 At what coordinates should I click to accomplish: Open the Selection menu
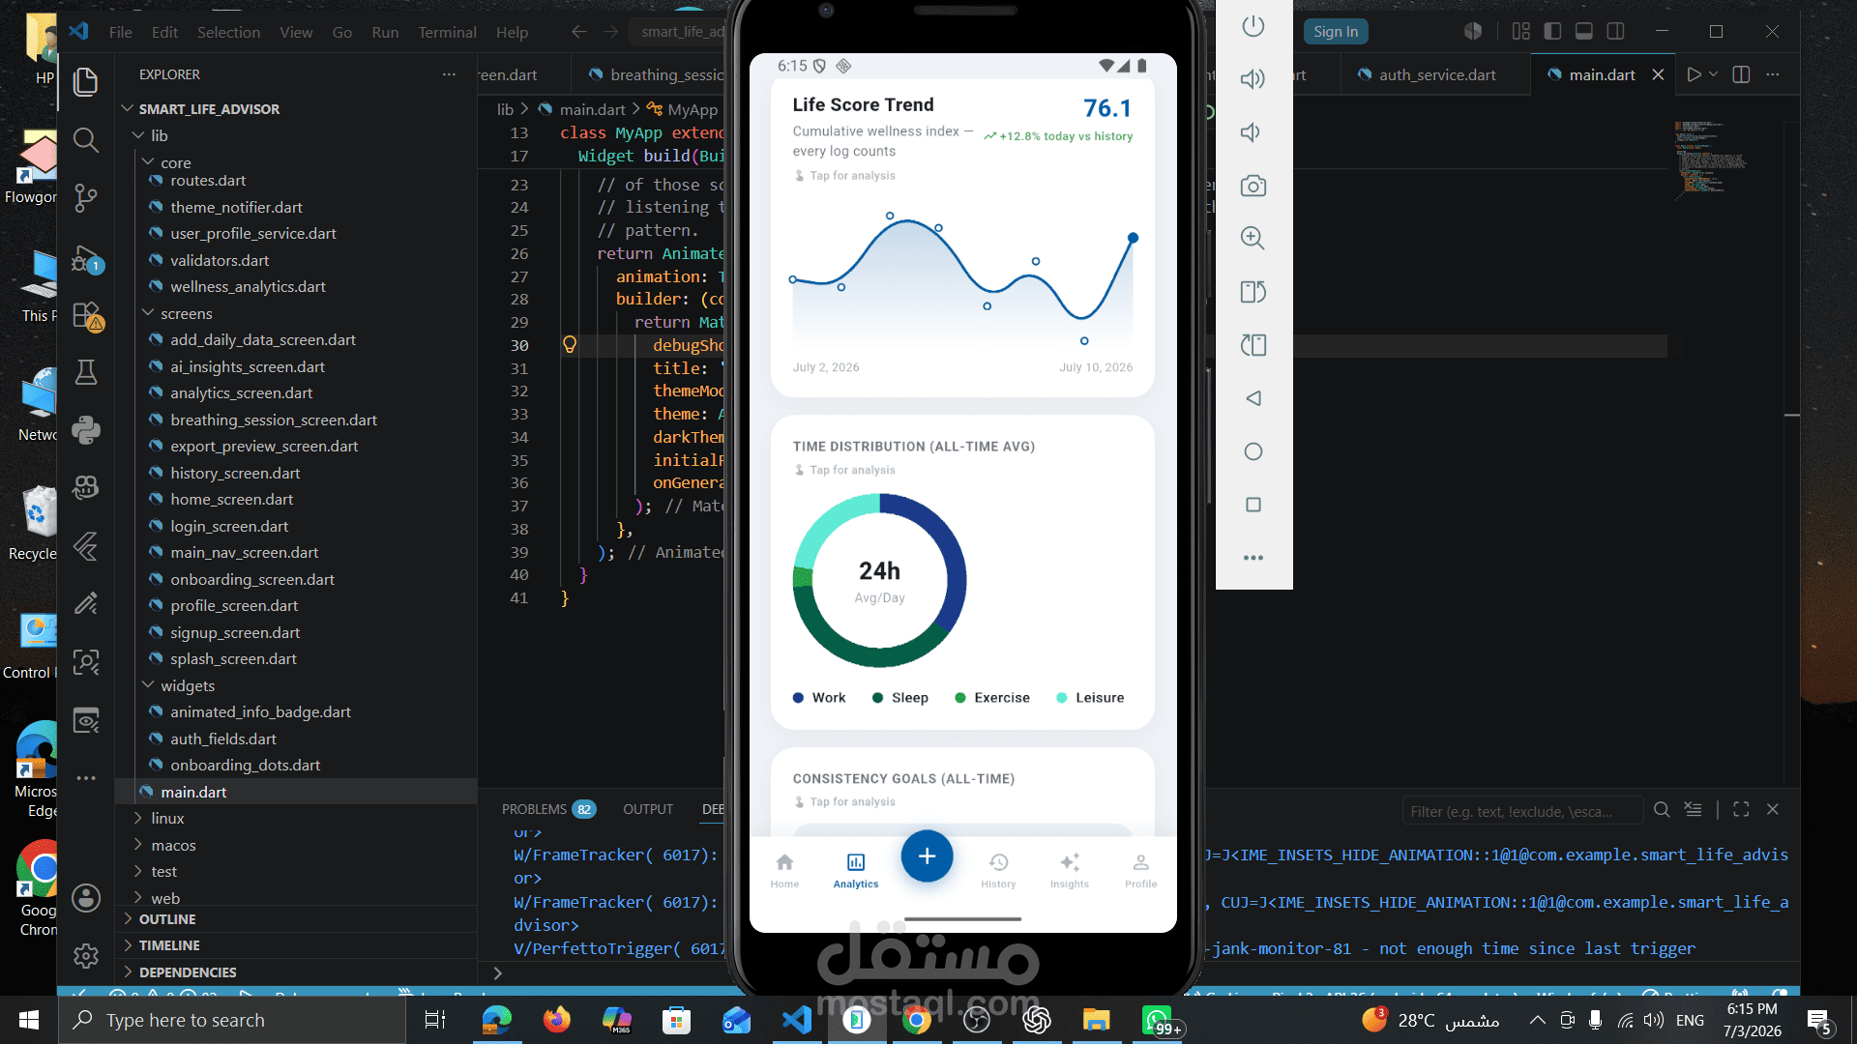coord(228,32)
